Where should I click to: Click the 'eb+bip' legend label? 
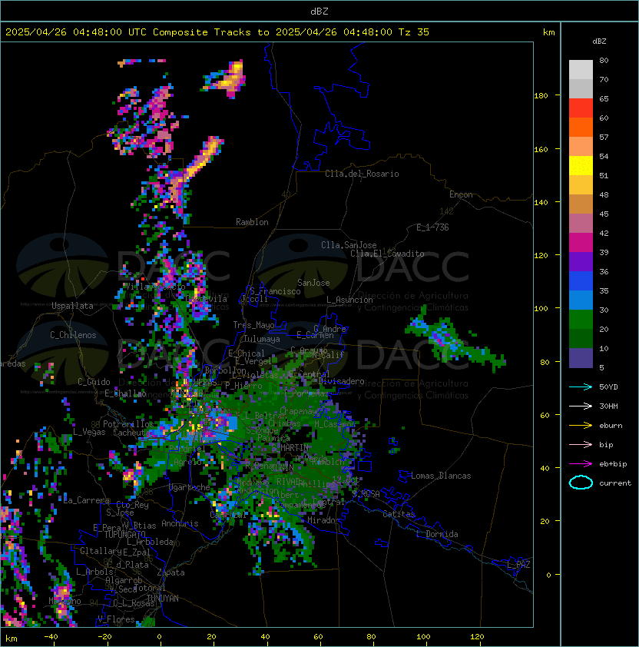click(x=613, y=464)
